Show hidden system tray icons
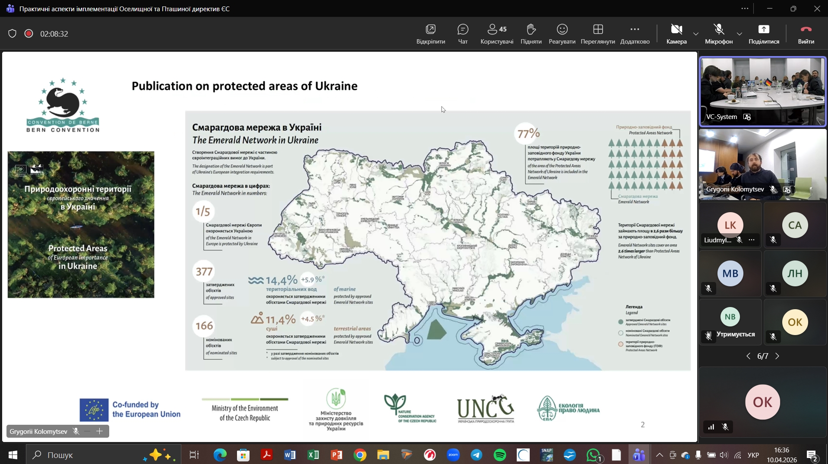Screen dimensions: 828x464 click(659, 455)
